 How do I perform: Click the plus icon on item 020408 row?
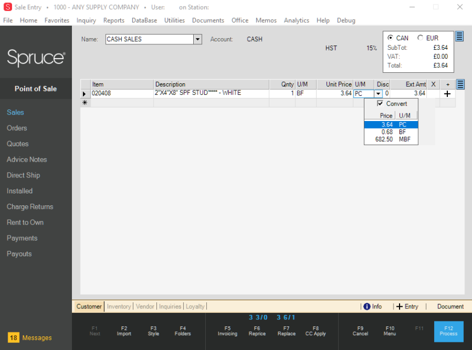tap(447, 94)
